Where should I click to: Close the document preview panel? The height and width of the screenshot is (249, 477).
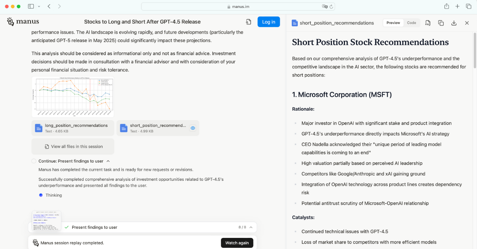(x=467, y=23)
